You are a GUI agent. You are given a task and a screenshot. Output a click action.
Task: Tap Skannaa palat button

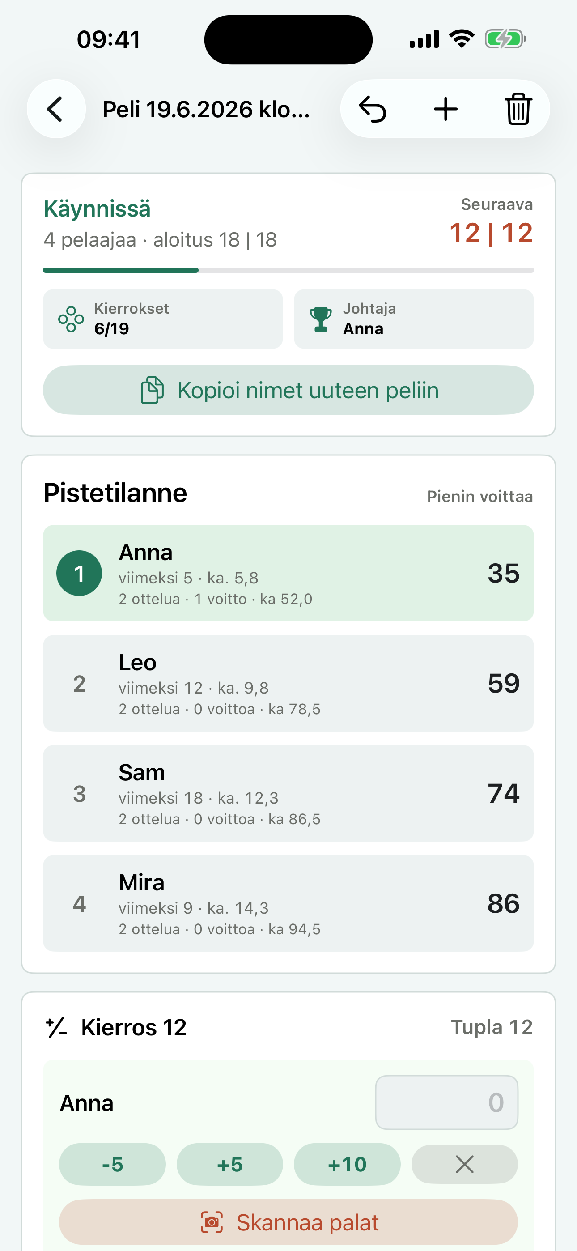(288, 1222)
